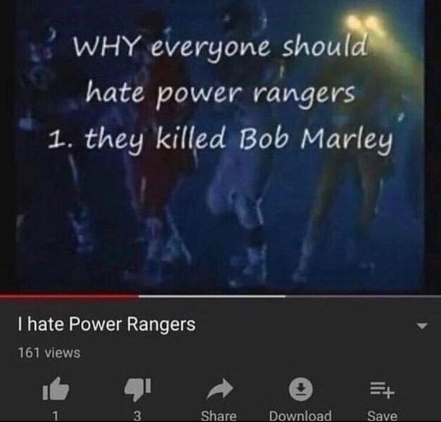Click the unbuffered end of the progress bar
Screen dimensions: 441x422
click(x=364, y=296)
